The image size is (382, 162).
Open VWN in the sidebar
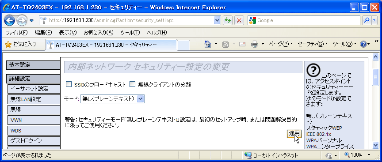pyautogui.click(x=34, y=120)
